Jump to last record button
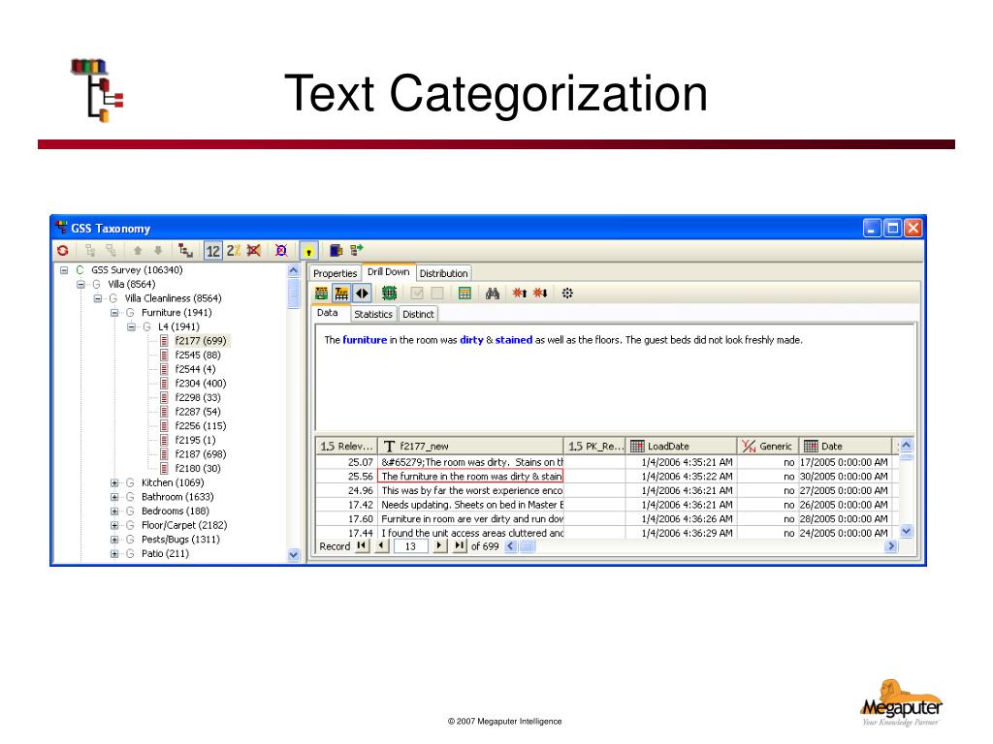Viewport: 993px width, 744px height. 460,545
